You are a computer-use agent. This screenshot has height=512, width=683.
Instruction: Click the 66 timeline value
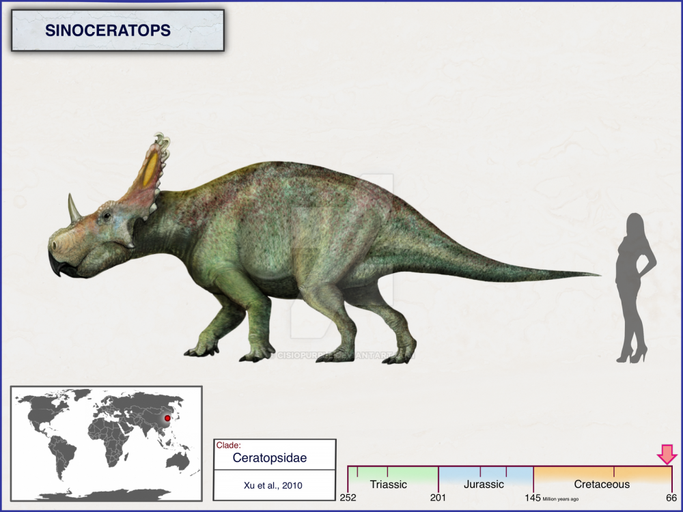pos(671,498)
